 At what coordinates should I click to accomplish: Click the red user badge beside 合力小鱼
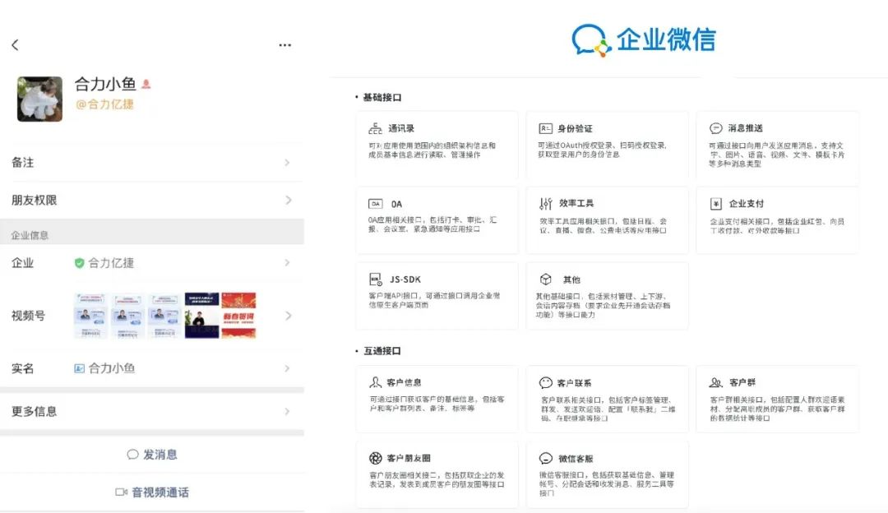(x=146, y=85)
